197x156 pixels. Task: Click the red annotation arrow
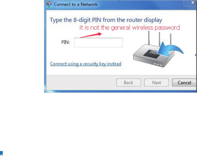coord(91,35)
